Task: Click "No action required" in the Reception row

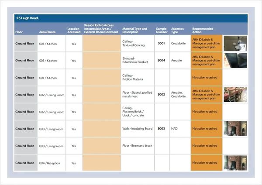Action: (205, 163)
